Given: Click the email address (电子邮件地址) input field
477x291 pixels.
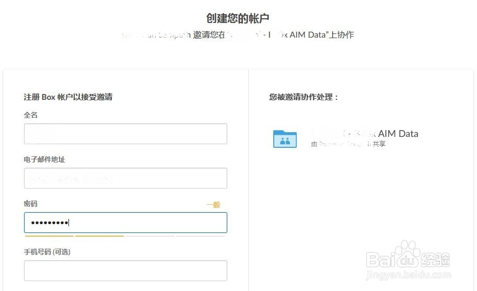Looking at the screenshot, I should (125, 178).
